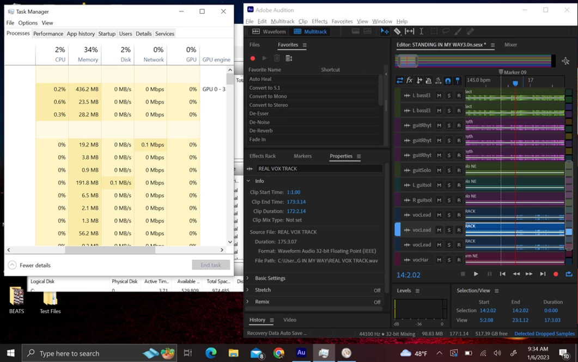Toggle the fx effects view in editor

click(409, 80)
